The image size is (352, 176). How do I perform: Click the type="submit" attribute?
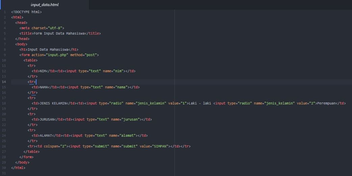tap(96, 146)
